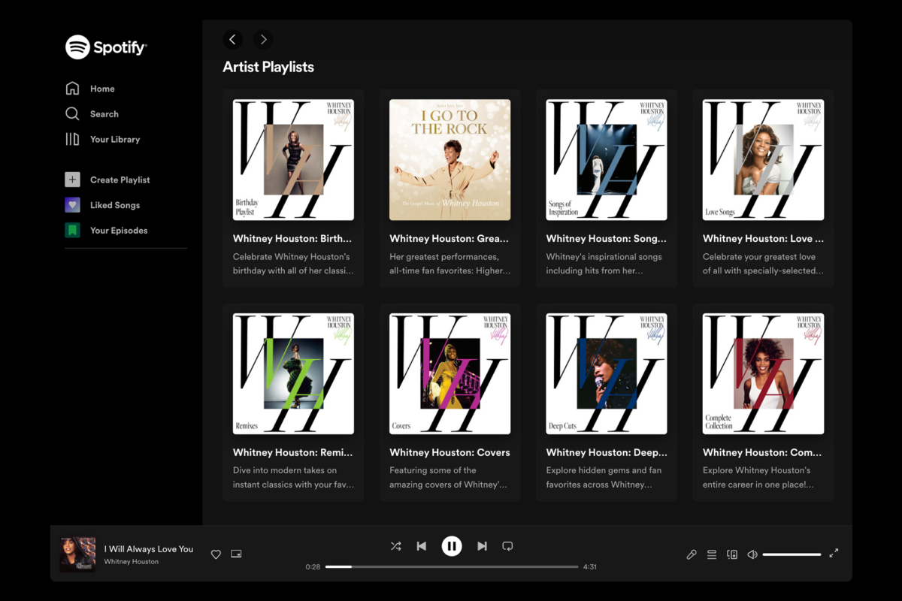This screenshot has width=902, height=601.
Task: Adjust the volume slider
Action: [x=792, y=554]
